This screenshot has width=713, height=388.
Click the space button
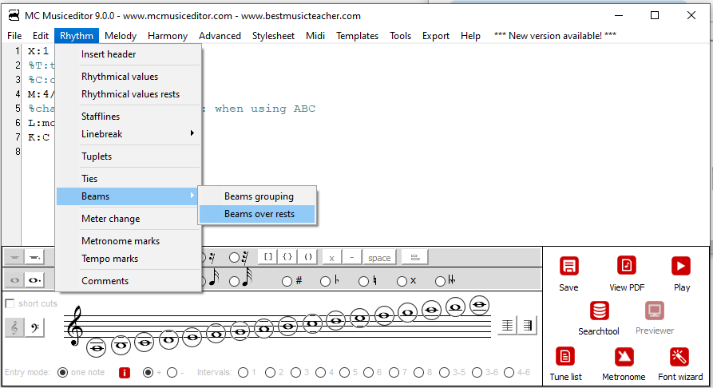[x=379, y=257]
